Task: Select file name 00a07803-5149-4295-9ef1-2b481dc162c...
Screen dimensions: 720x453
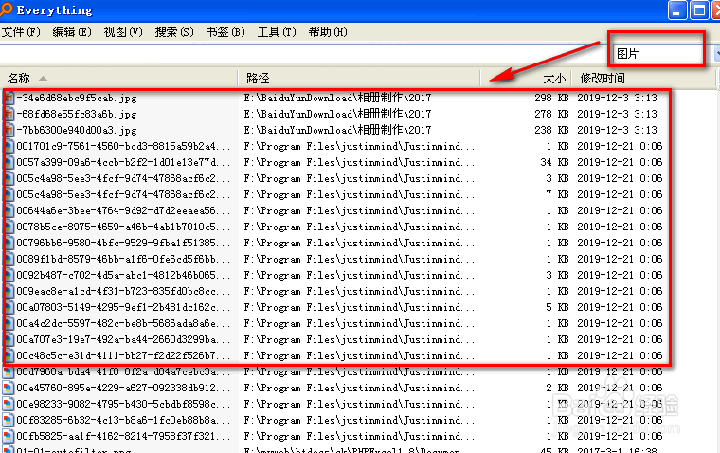Action: pyautogui.click(x=123, y=307)
